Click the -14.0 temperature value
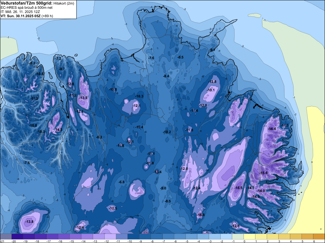This screenshot has width=325, height=243. click(255, 197)
